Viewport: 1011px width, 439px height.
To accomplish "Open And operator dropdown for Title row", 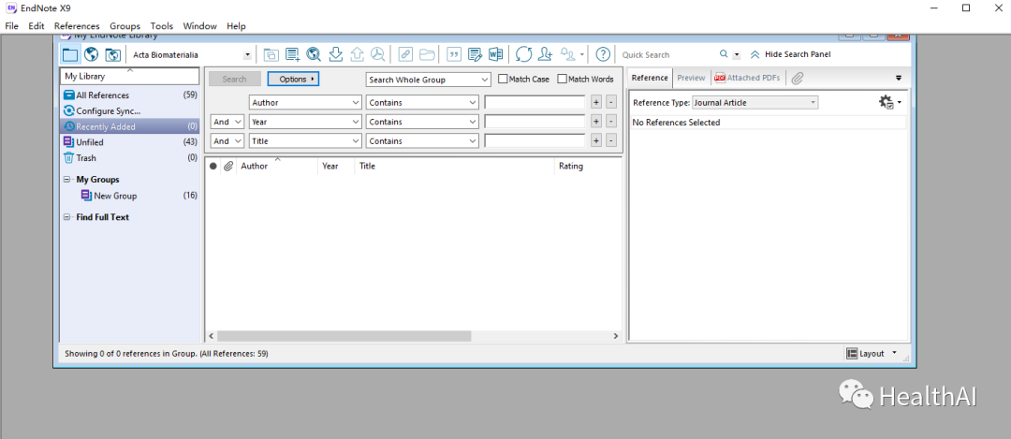I will coord(227,141).
